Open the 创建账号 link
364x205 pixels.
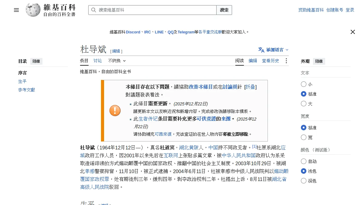(335, 10)
